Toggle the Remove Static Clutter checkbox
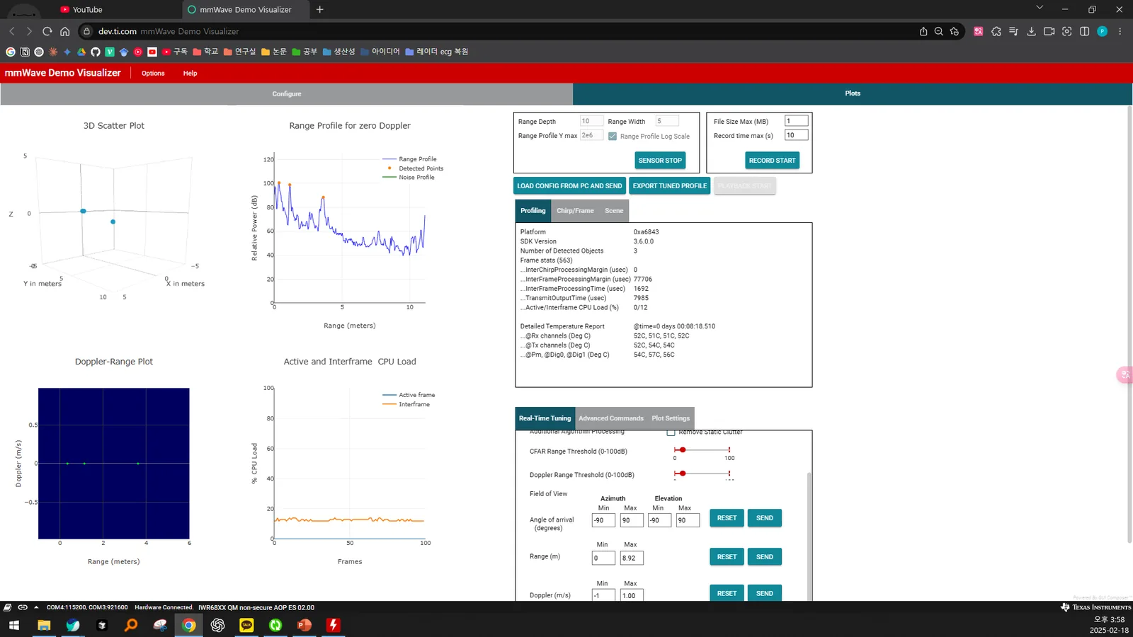 (x=671, y=432)
